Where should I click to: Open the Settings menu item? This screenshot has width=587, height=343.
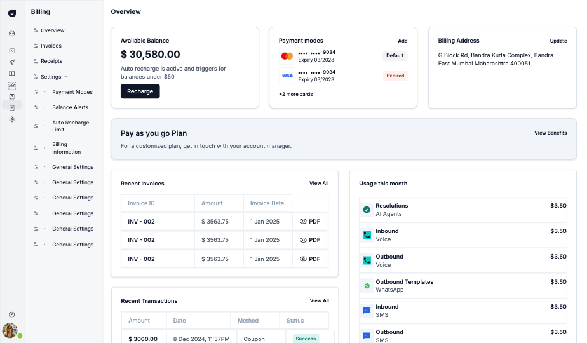coord(51,77)
